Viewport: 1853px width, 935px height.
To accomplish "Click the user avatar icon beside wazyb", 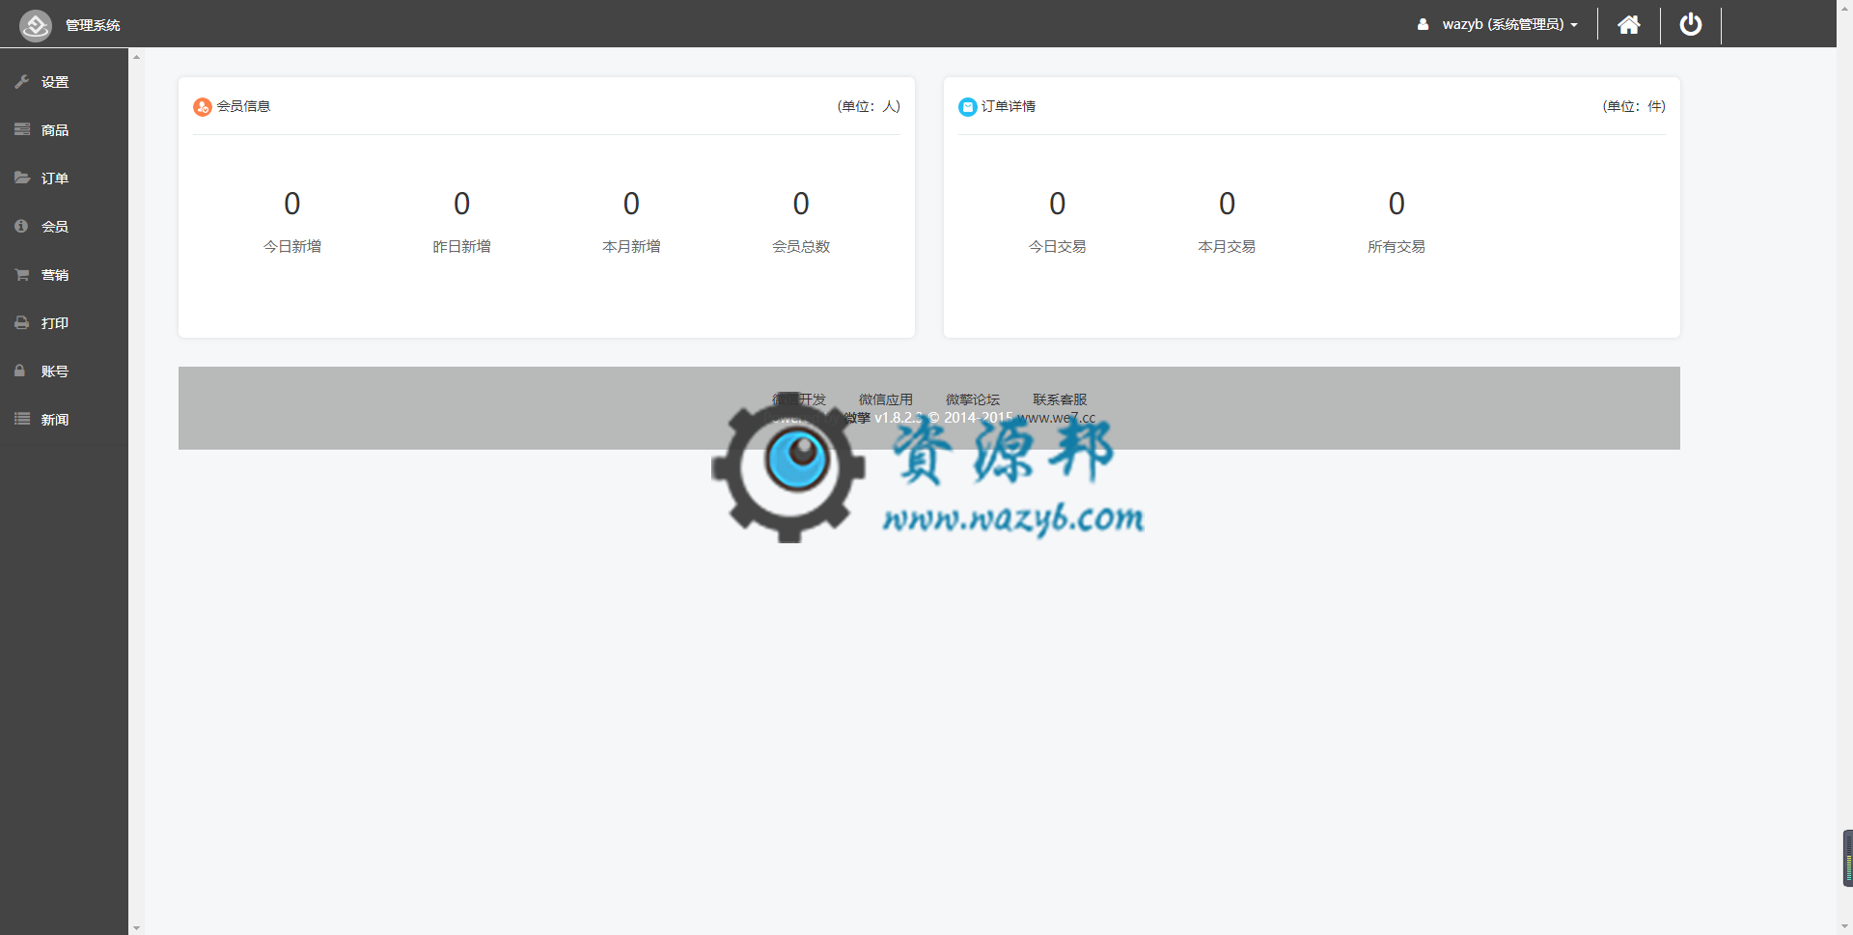I will point(1423,24).
